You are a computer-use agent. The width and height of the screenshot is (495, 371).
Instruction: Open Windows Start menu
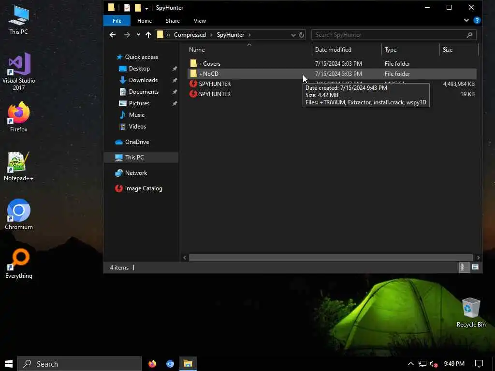click(x=9, y=364)
